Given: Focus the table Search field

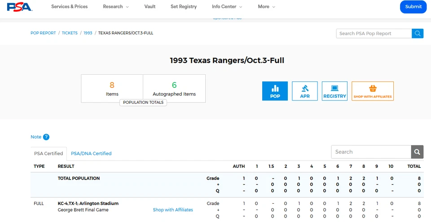Looking at the screenshot, I should point(371,152).
